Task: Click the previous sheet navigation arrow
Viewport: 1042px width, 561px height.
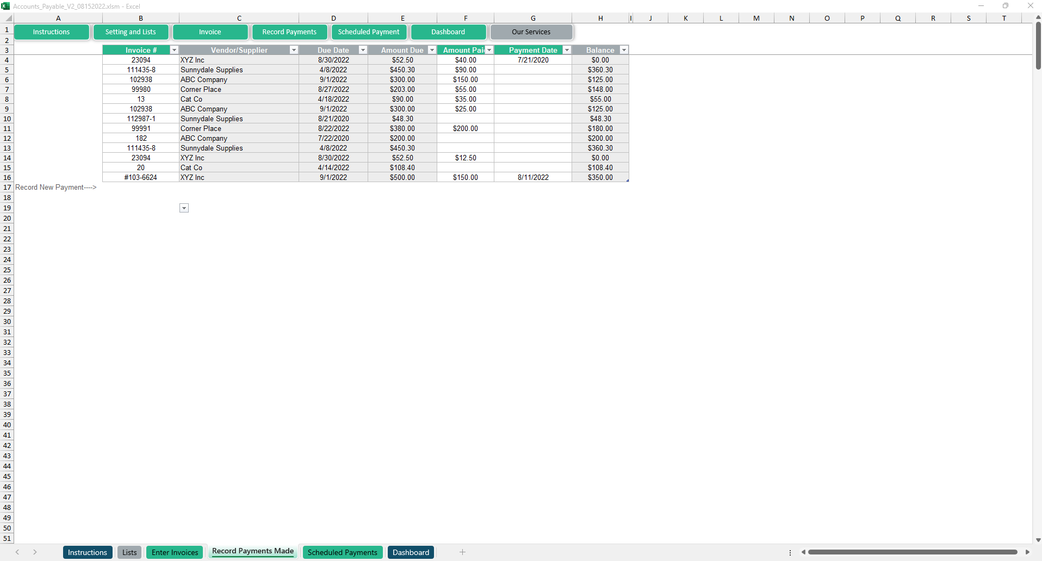Action: pos(17,552)
